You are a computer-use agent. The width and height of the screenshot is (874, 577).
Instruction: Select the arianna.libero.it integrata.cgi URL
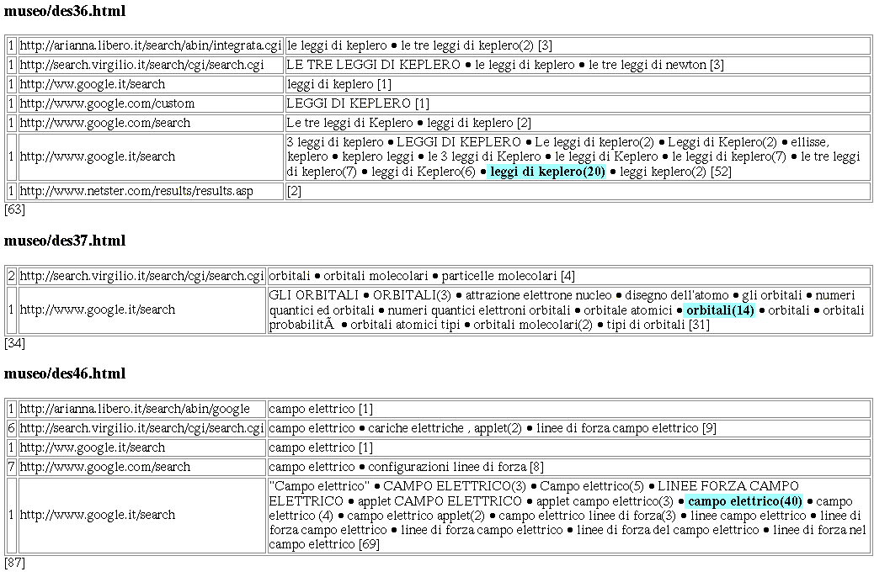pyautogui.click(x=151, y=45)
